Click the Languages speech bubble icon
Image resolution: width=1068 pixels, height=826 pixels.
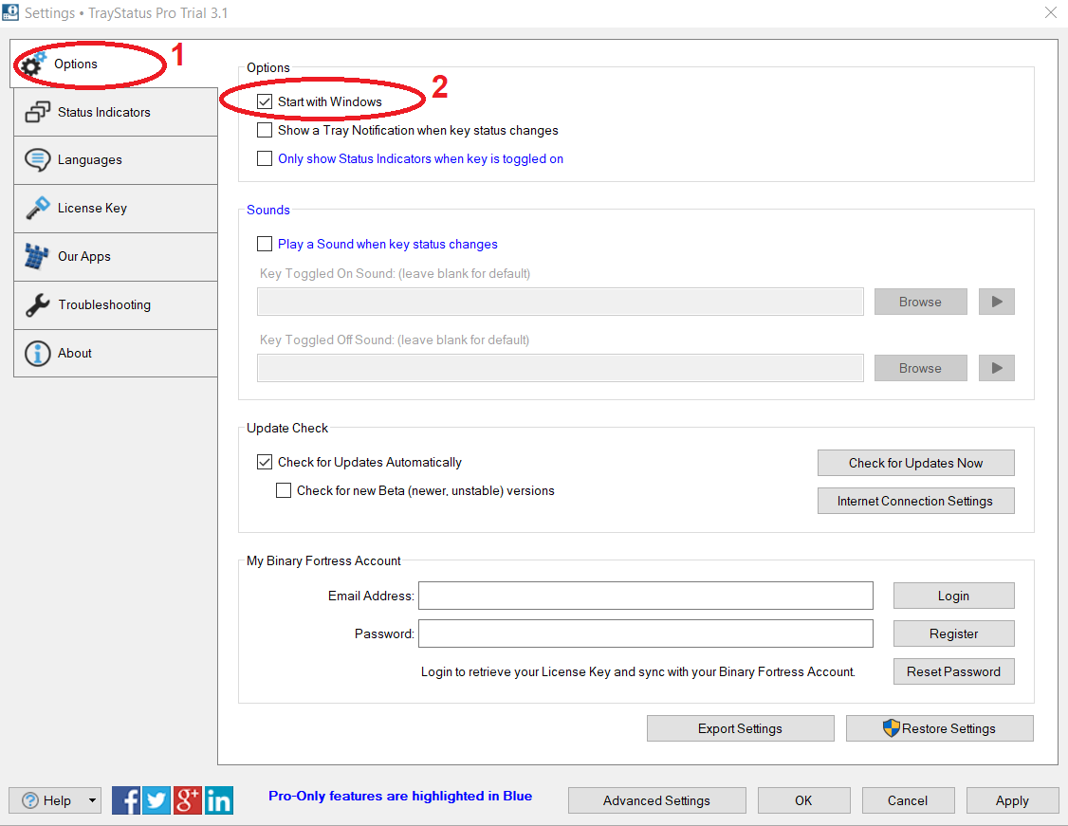[x=37, y=160]
